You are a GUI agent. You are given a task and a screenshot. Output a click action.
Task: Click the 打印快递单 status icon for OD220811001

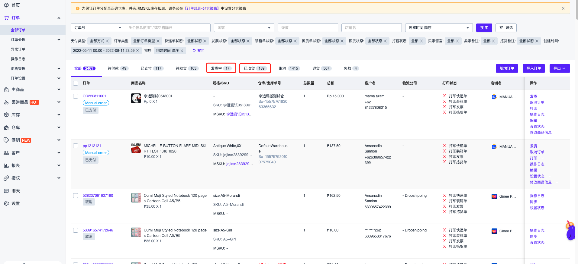coord(444,96)
